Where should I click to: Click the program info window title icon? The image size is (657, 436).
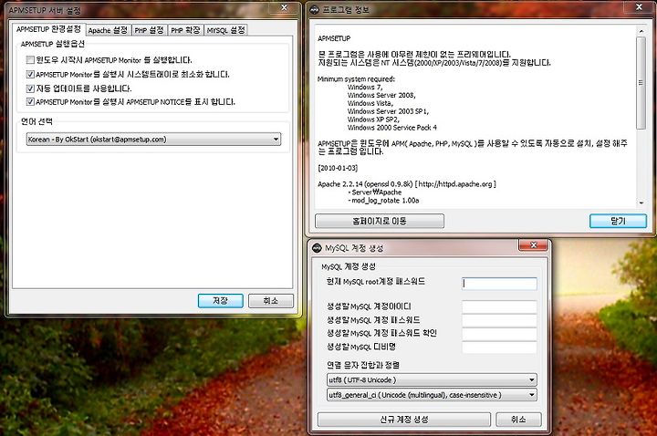coord(314,10)
